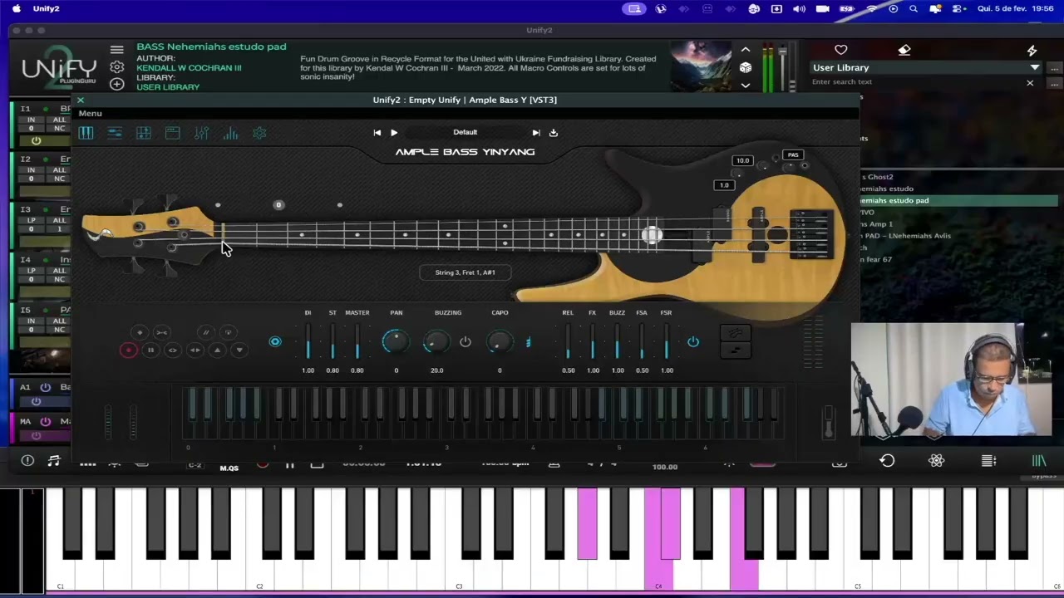
Task: Toggle the power button right of FSR slider
Action: [693, 341]
